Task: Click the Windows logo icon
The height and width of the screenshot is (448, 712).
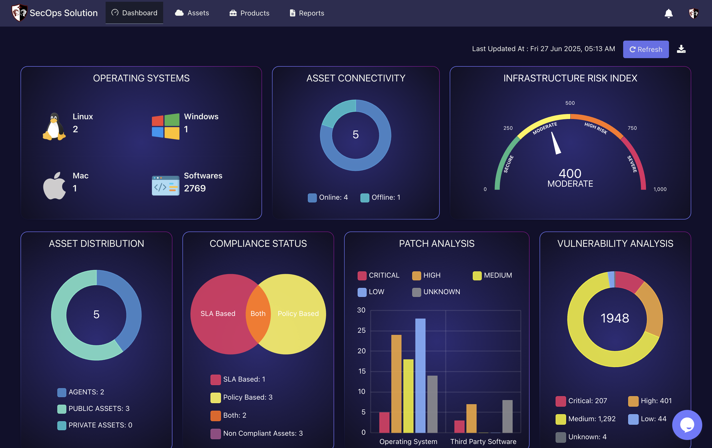Action: 165,127
